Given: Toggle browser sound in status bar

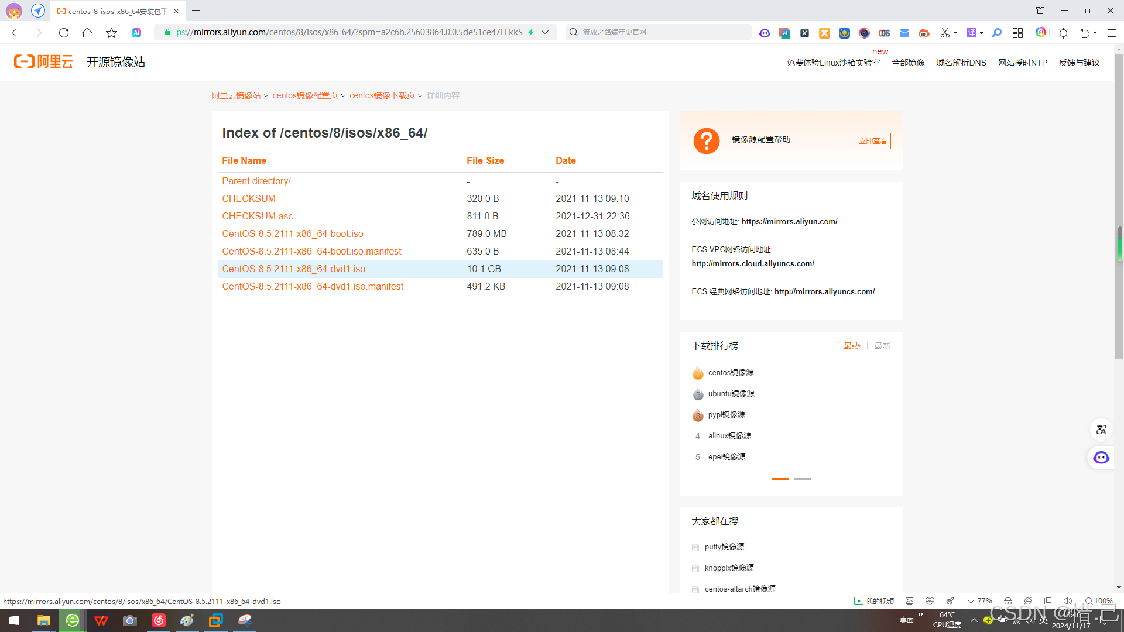Looking at the screenshot, I should click(x=1067, y=601).
